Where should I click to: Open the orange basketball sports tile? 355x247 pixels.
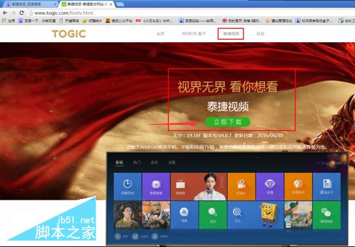(298, 186)
